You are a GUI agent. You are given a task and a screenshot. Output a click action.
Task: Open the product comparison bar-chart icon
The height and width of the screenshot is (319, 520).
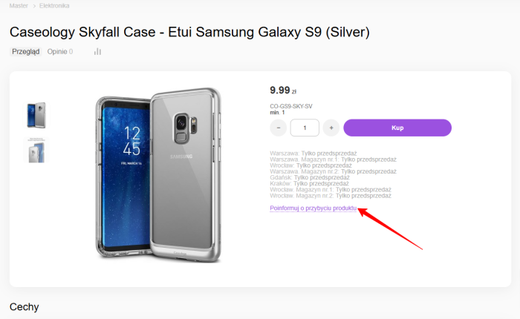coord(97,52)
